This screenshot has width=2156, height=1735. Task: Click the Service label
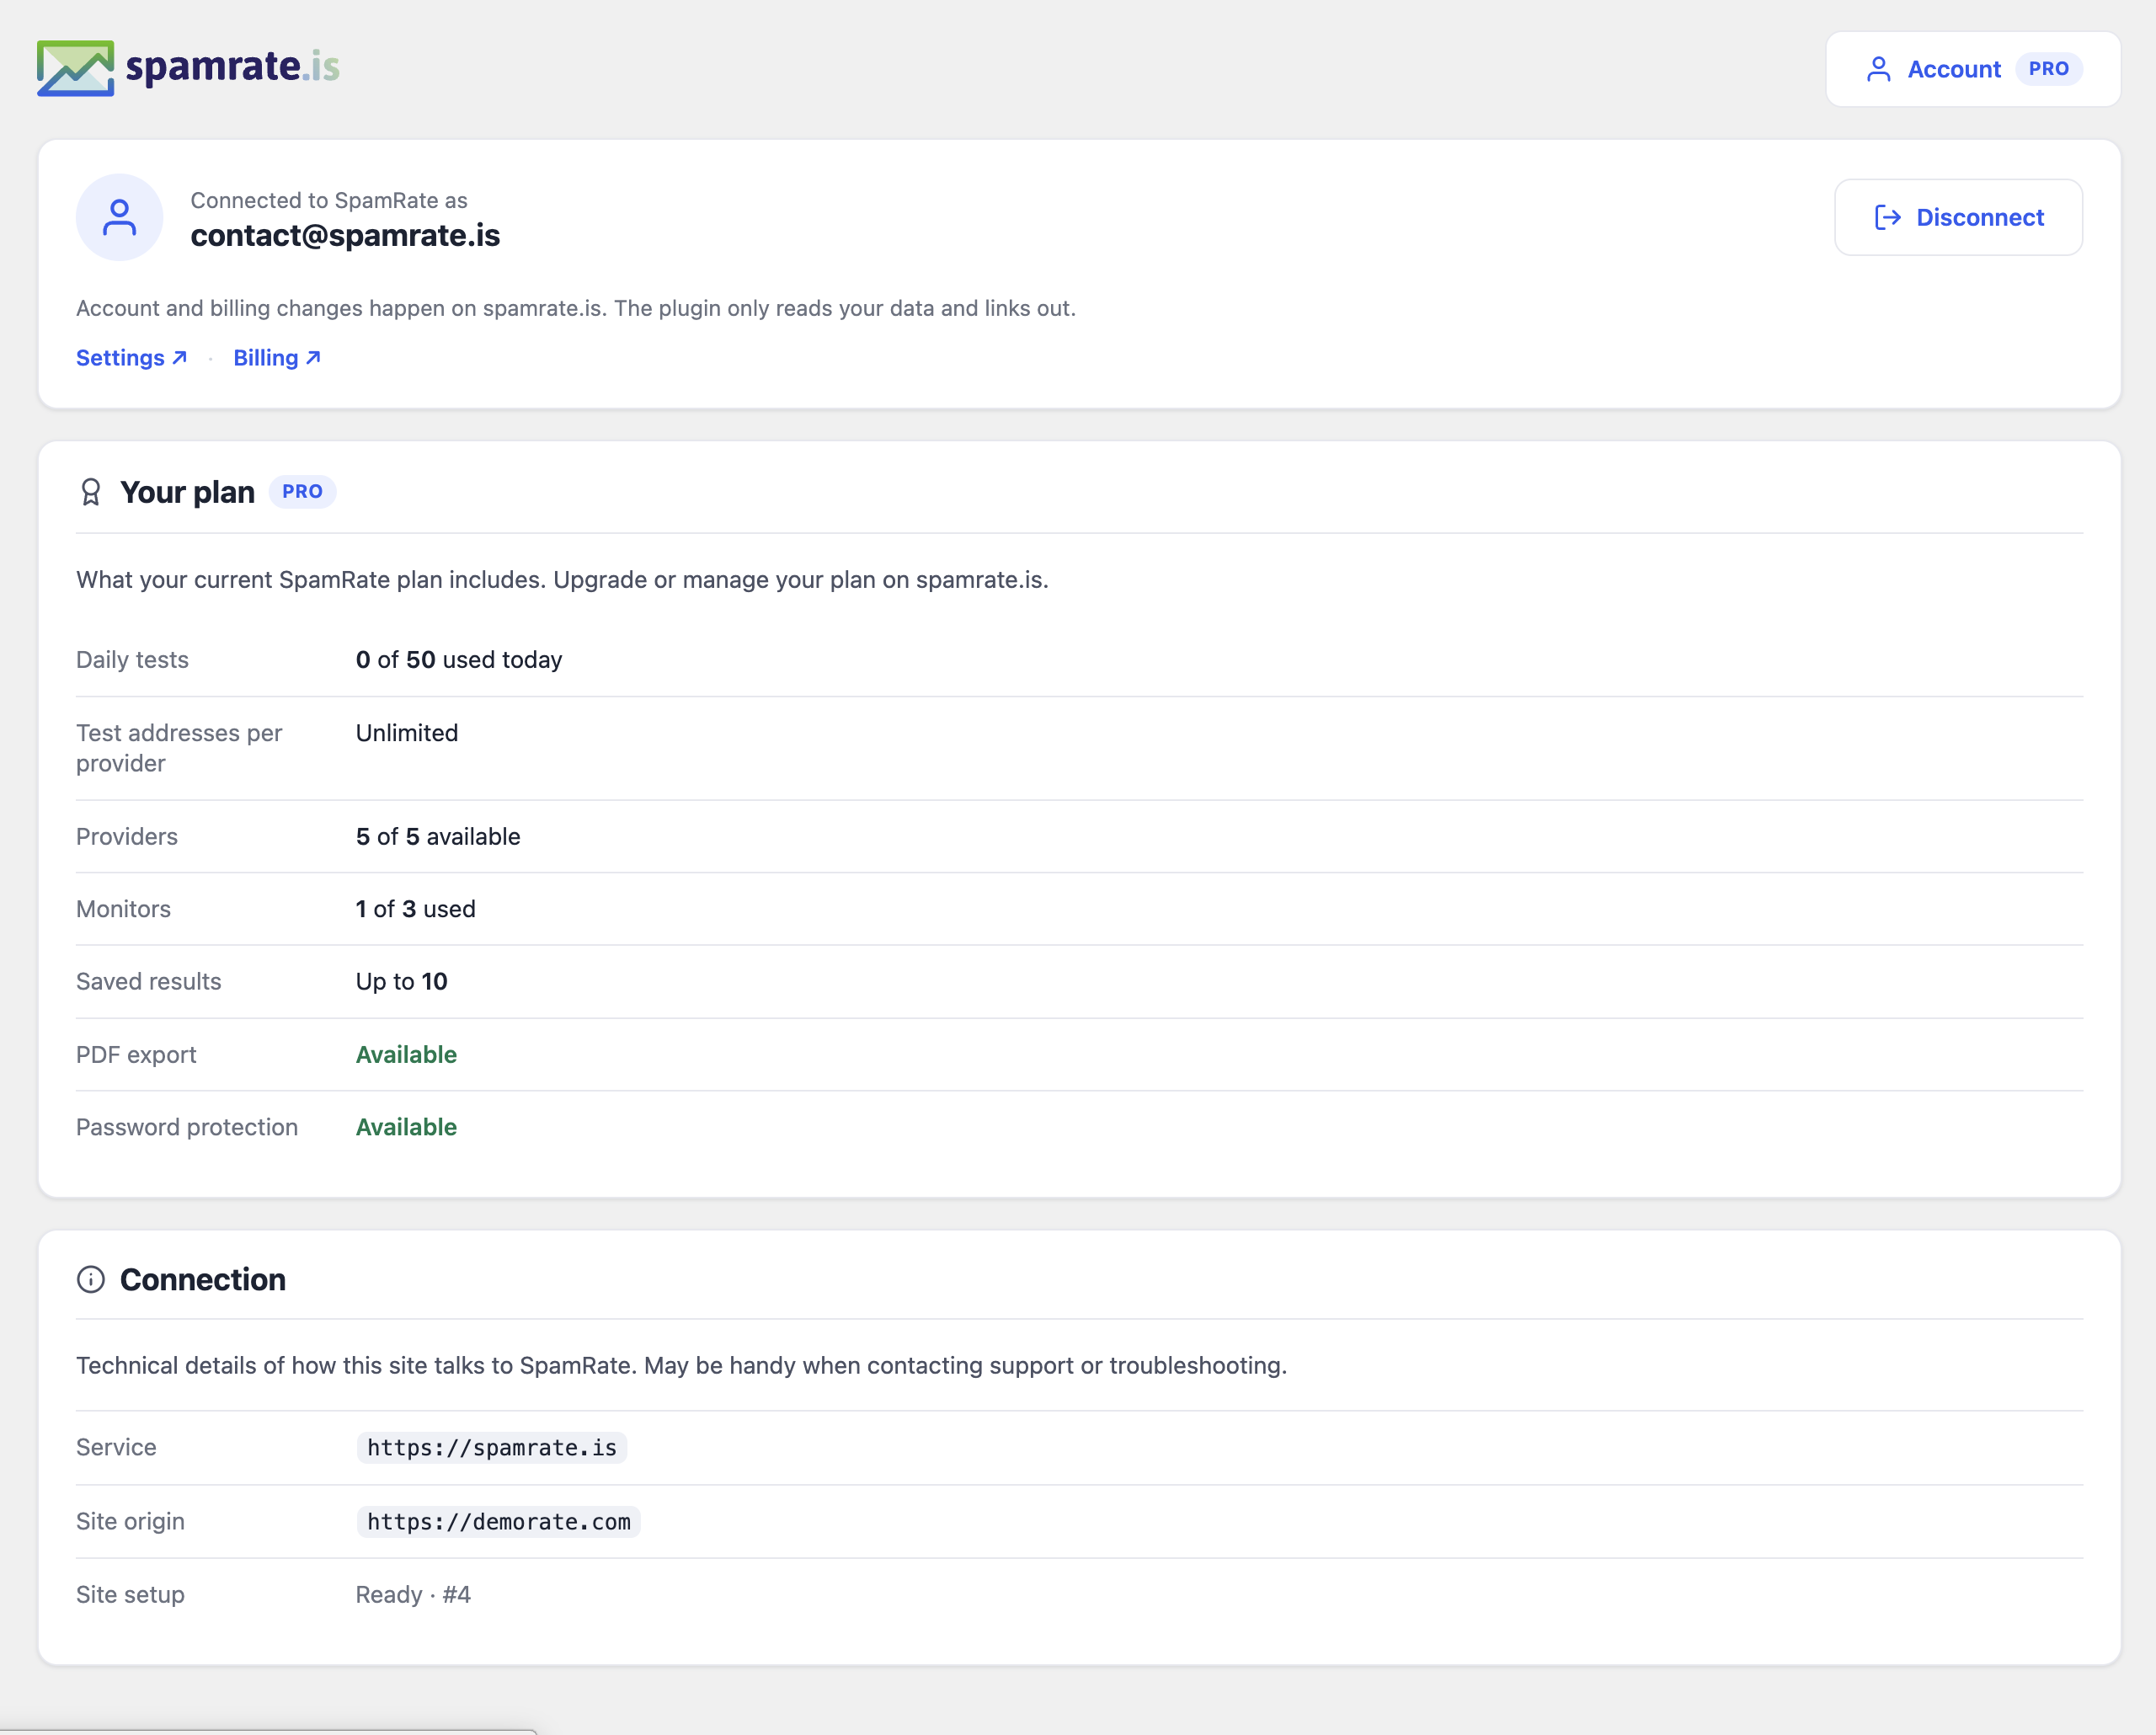[x=116, y=1447]
